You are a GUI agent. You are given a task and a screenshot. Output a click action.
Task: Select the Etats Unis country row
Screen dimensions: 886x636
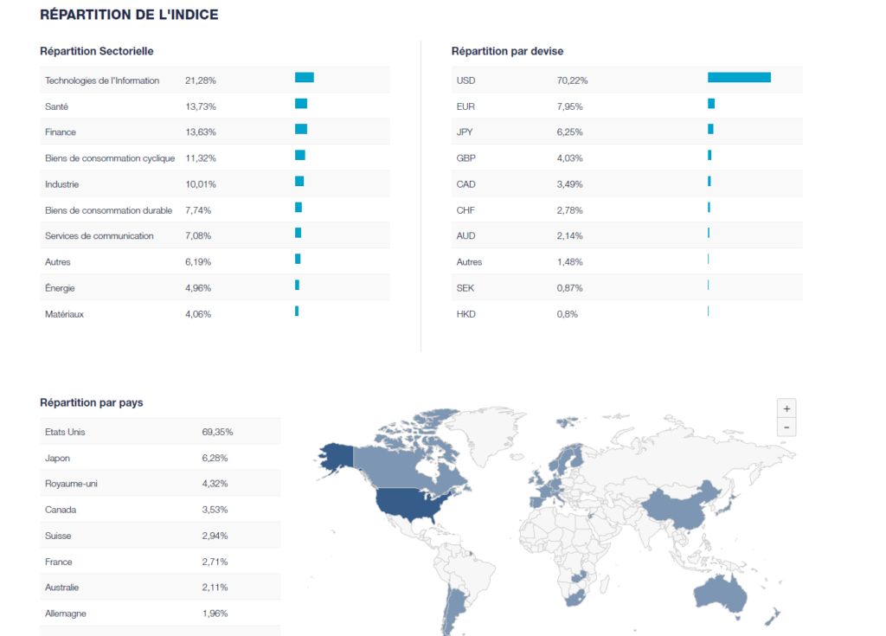159,432
